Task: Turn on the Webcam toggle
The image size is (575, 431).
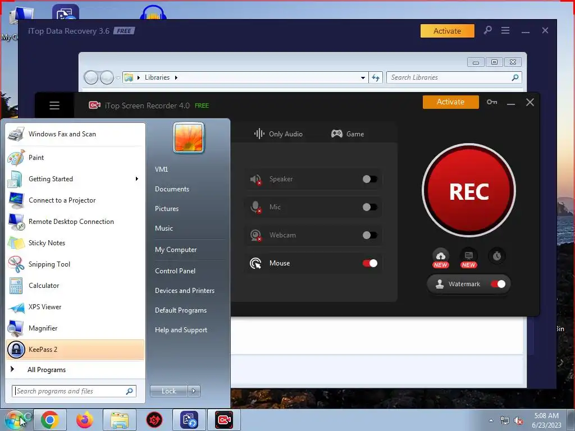Action: [x=369, y=235]
